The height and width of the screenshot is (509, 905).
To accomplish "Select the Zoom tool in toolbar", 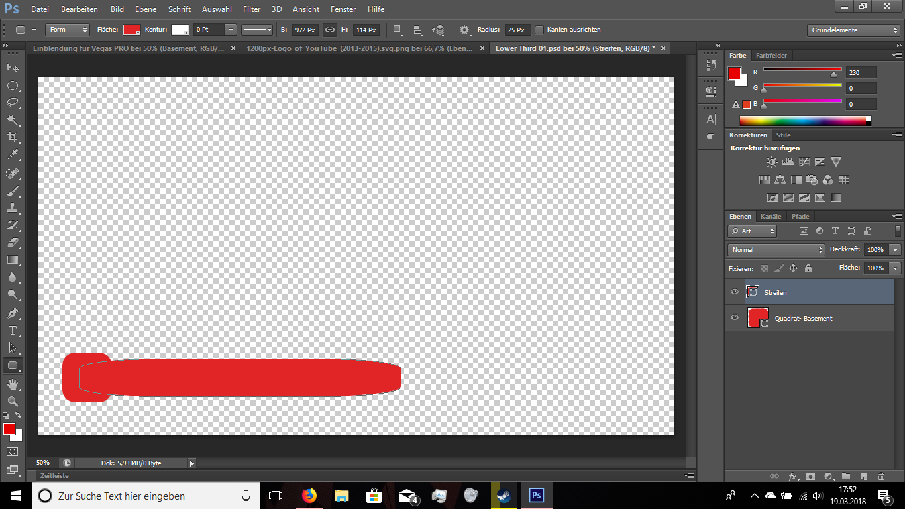I will point(12,401).
